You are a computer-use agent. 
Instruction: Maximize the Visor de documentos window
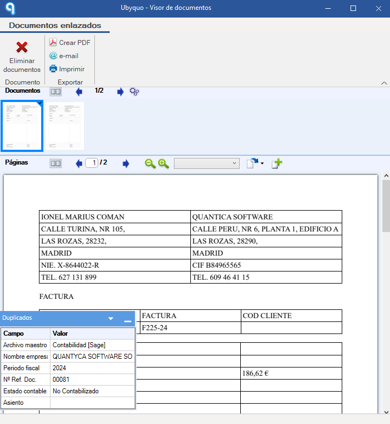click(x=353, y=8)
